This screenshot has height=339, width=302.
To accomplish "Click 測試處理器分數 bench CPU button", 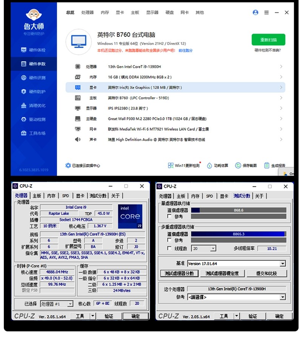I will click(x=179, y=274).
